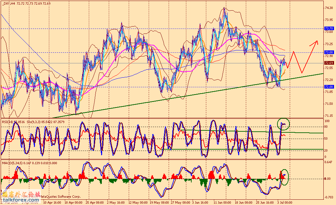Select the red projected zigzag arrow object

302,57
